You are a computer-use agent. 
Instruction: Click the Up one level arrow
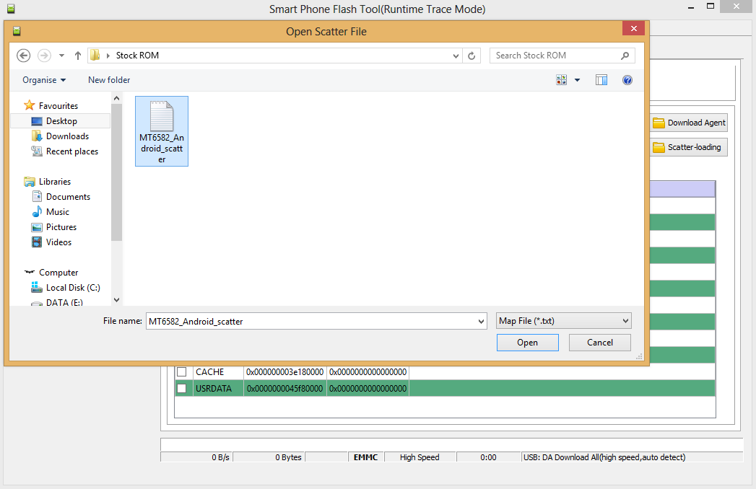point(78,56)
